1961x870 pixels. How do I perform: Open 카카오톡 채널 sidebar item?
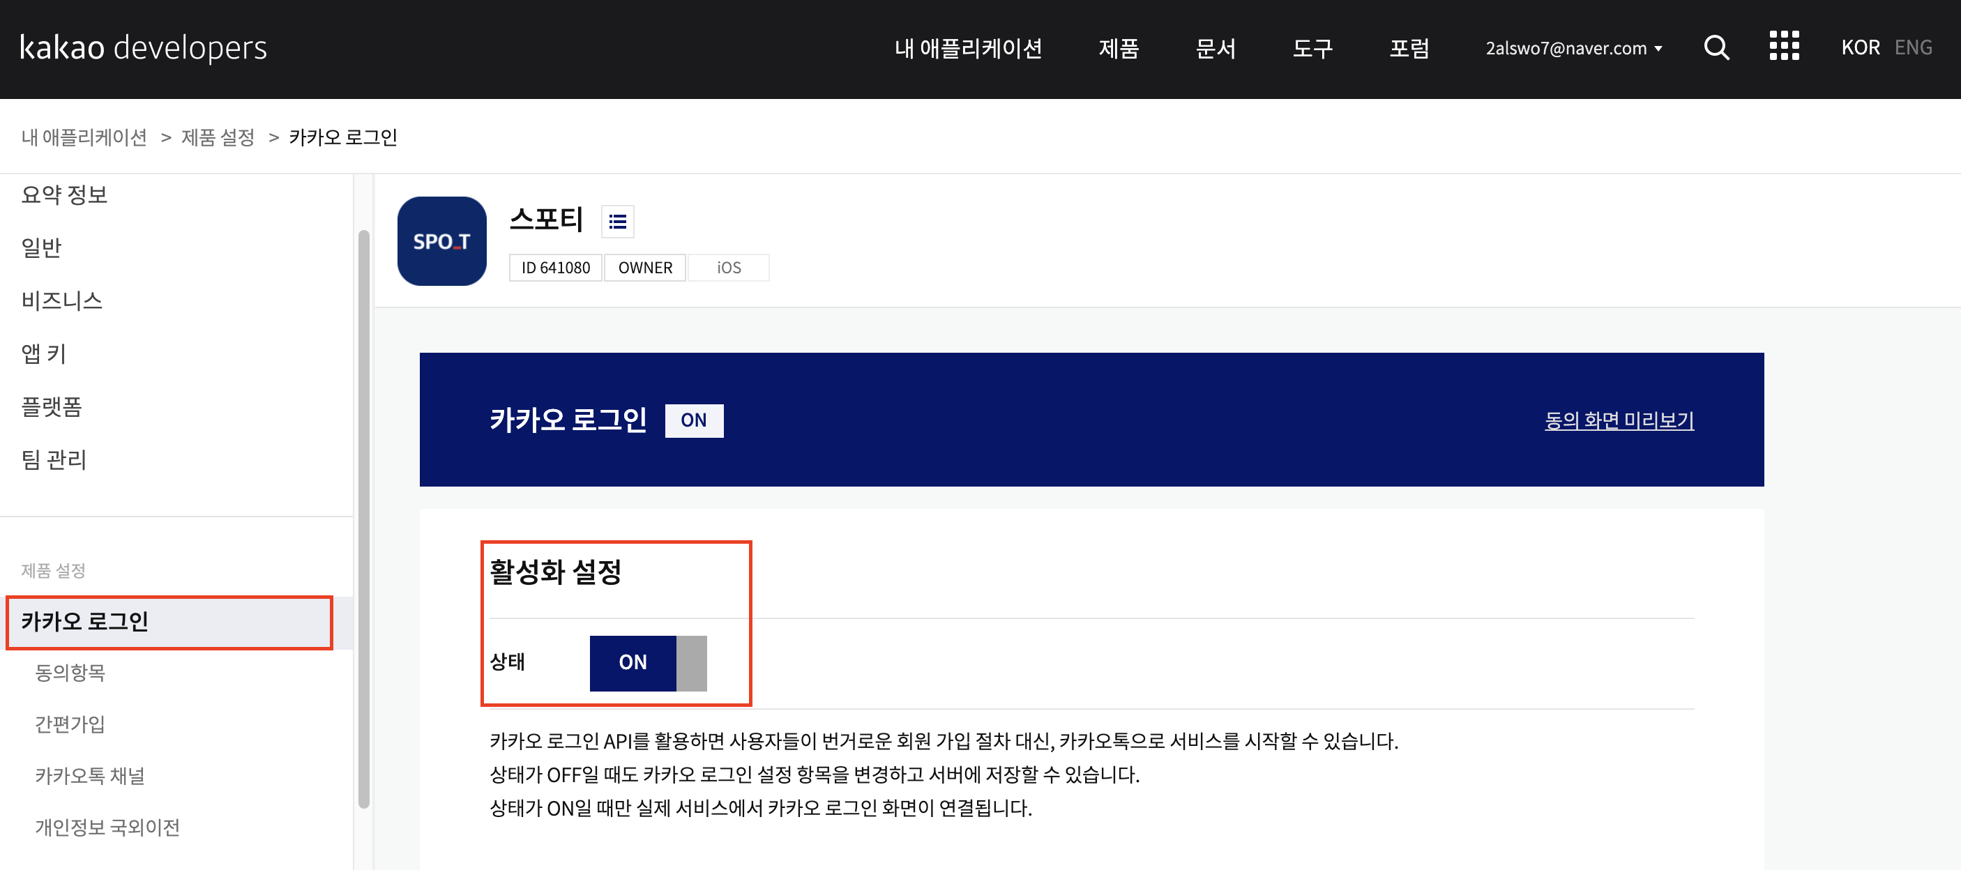[x=90, y=776]
